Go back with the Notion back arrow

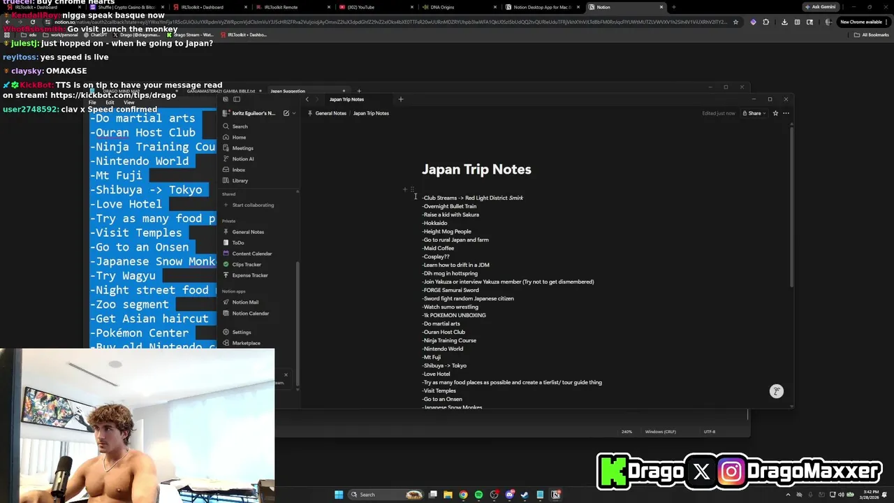pyautogui.click(x=307, y=99)
